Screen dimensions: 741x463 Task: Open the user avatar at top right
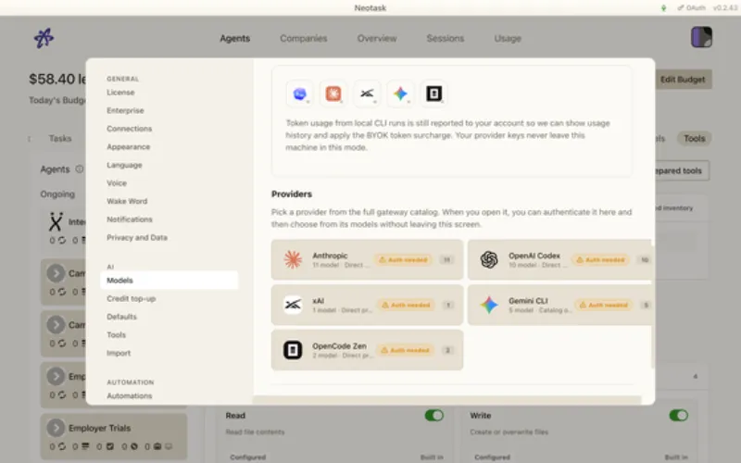click(x=701, y=37)
